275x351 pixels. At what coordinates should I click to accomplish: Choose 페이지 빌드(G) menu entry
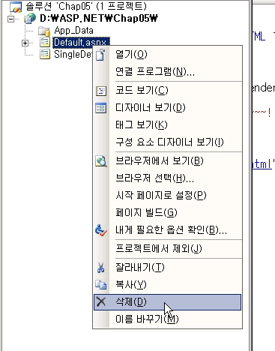click(x=167, y=212)
